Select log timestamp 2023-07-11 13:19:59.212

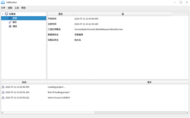point(17,98)
